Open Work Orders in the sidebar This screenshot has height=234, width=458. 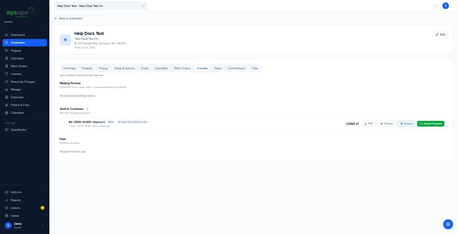[x=25, y=66]
